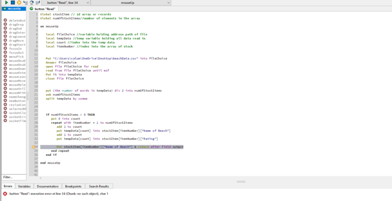Add the mouseMove handler via its plus icon

(5, 80)
